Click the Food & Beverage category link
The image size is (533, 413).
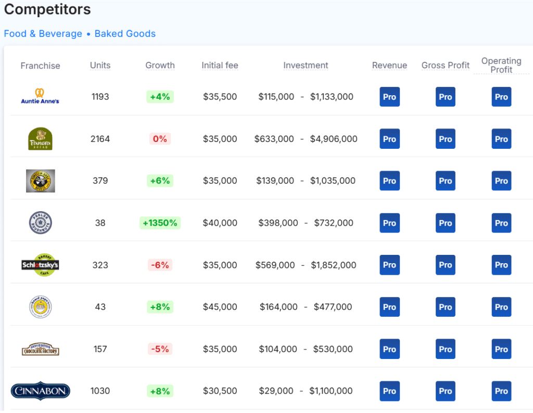(x=43, y=34)
